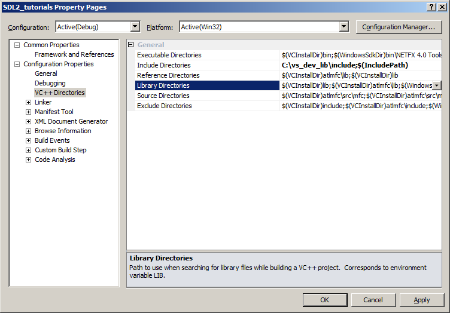450x313 pixels.
Task: Expand the Build Events node
Action: (x=28, y=140)
